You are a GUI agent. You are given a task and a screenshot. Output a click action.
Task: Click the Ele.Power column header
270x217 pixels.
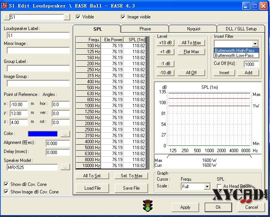[112, 40]
